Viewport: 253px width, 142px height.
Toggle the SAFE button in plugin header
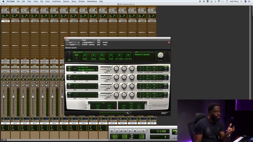[x=98, y=45]
